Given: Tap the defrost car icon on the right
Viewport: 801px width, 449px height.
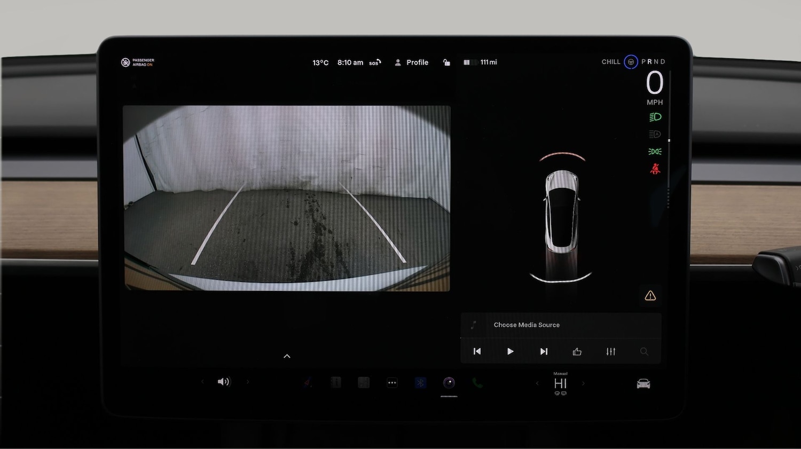Looking at the screenshot, I should 643,383.
